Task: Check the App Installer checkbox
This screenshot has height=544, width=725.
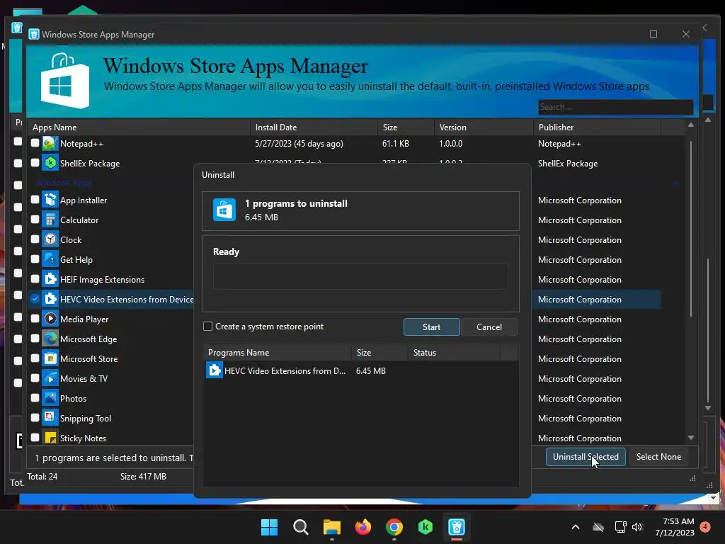Action: click(x=35, y=200)
